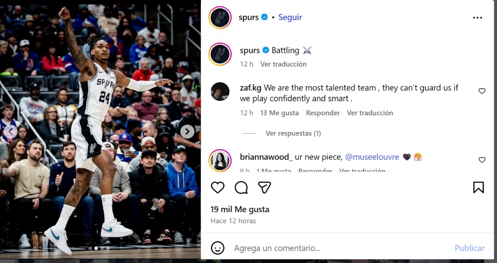Open the @museelouvre mention link

[x=372, y=157]
